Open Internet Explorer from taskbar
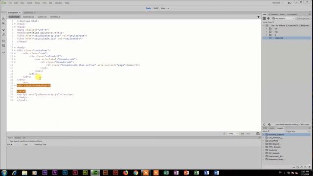The width and height of the screenshot is (313, 176). point(14,173)
